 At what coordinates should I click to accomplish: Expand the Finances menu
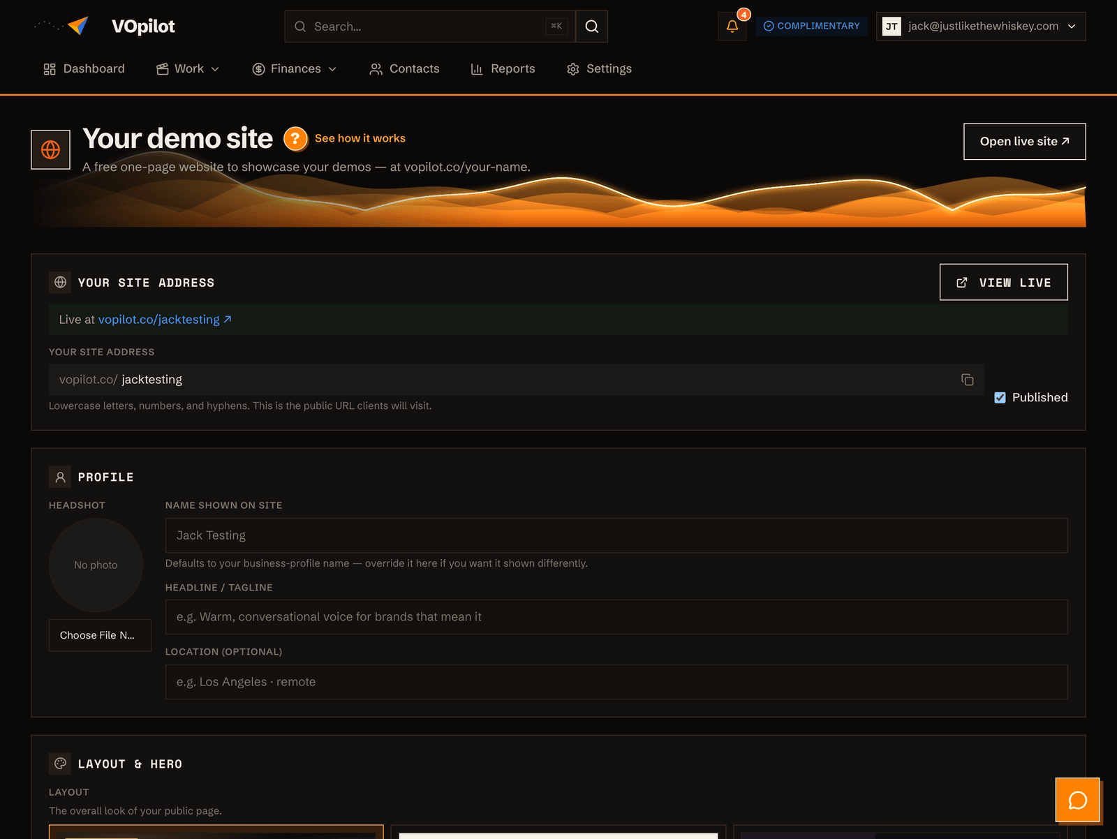295,68
